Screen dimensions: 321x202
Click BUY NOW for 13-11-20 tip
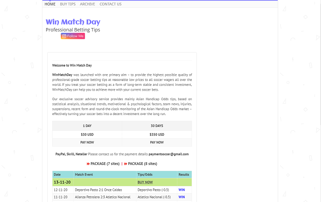[x=145, y=182]
